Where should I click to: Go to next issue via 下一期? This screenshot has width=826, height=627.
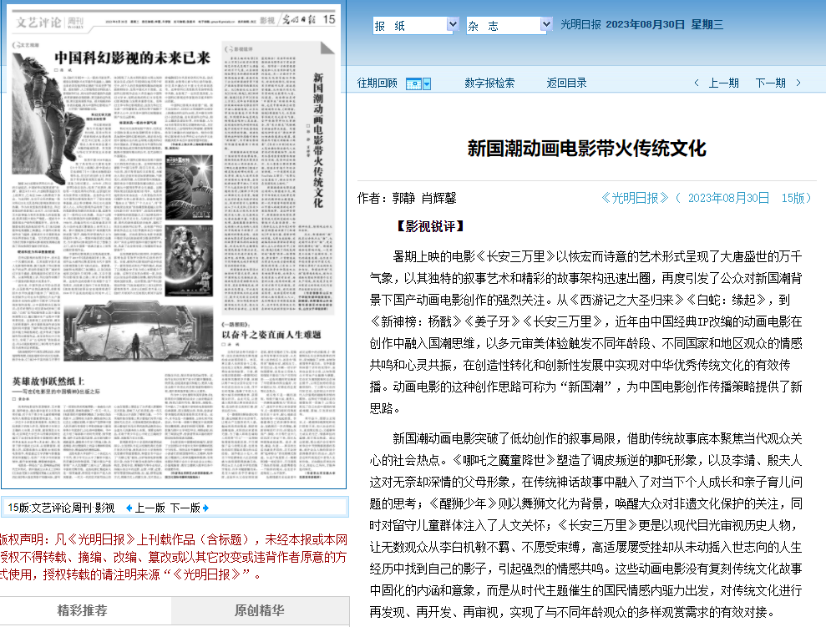(770, 83)
